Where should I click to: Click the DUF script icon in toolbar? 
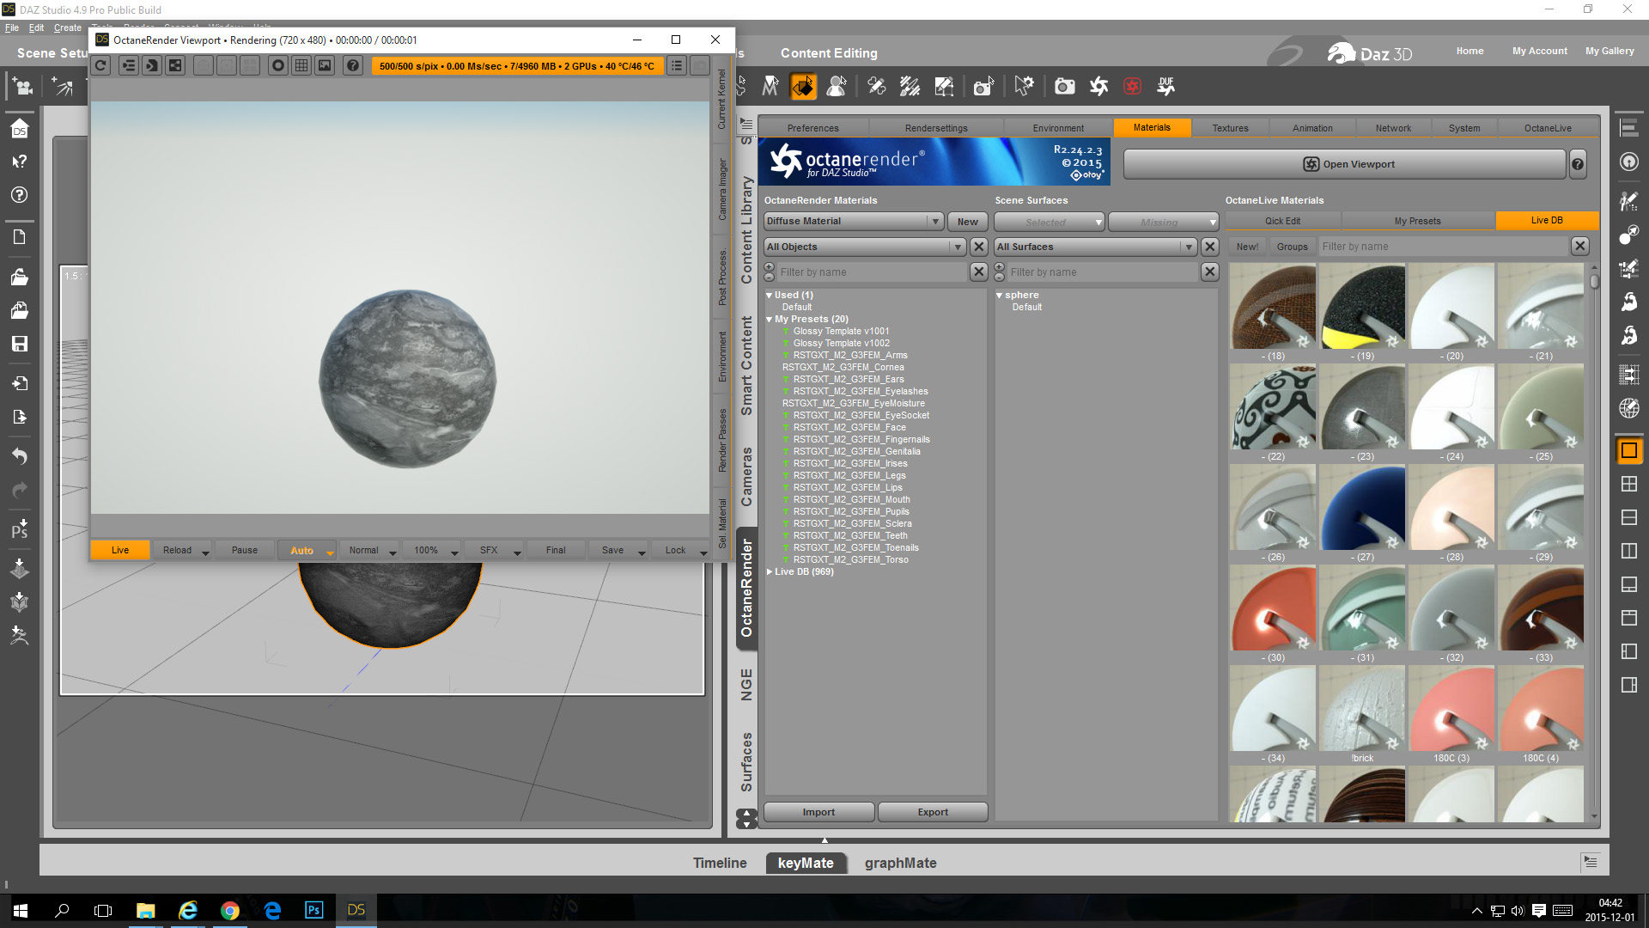tap(1165, 86)
